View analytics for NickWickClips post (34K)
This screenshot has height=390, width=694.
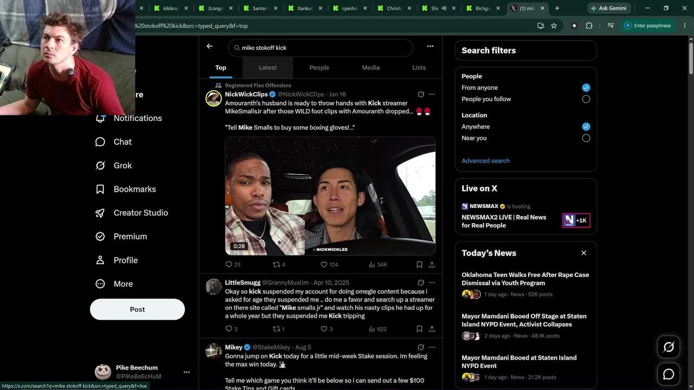click(x=377, y=264)
